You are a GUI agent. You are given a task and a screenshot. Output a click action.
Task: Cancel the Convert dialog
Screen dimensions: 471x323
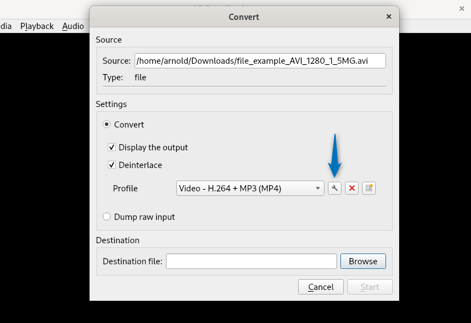coord(320,287)
